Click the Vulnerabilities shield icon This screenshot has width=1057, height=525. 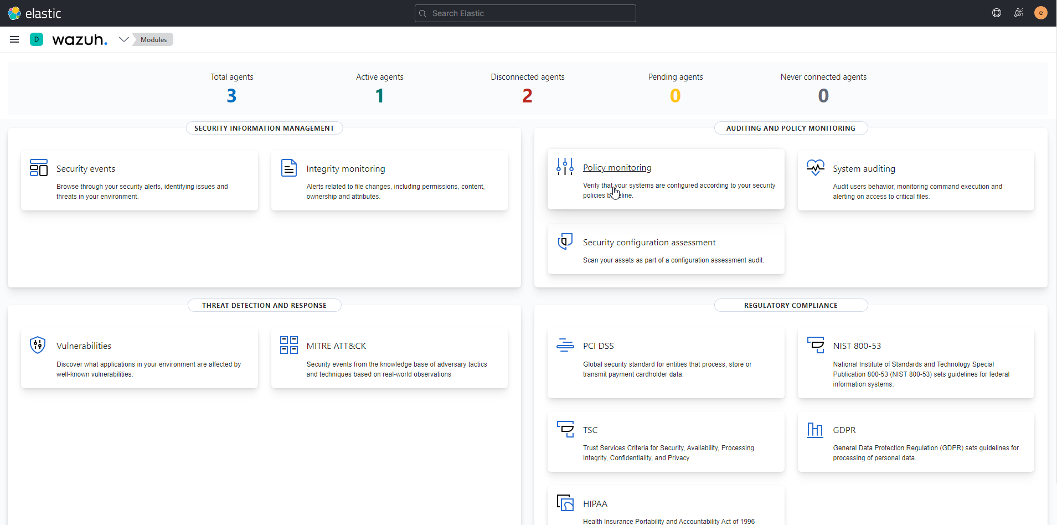(x=38, y=345)
